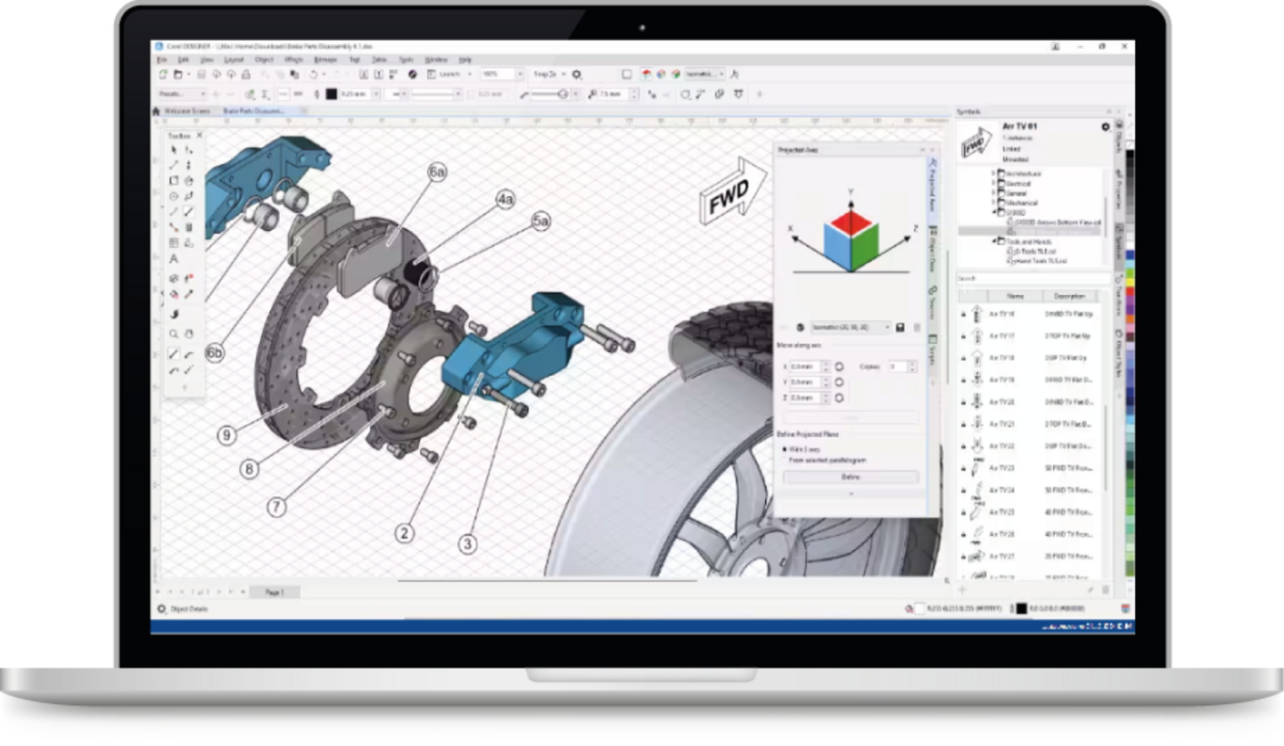1284x746 pixels.
Task: Select the 'With 3 axes' radio option
Action: pyautogui.click(x=785, y=448)
